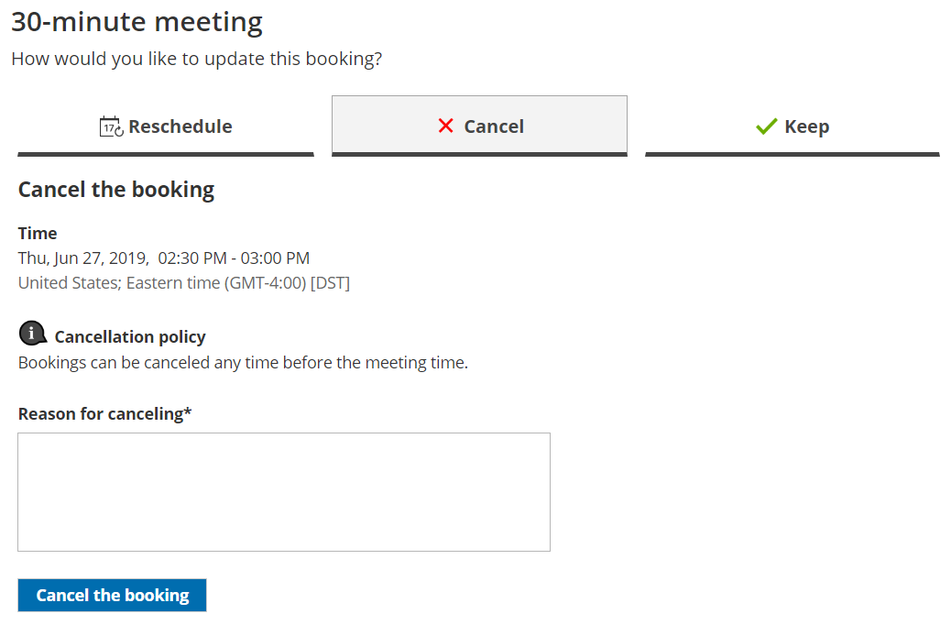Image resolution: width=951 pixels, height=625 pixels.
Task: Switch to the Reschedule tab
Action: pos(166,126)
